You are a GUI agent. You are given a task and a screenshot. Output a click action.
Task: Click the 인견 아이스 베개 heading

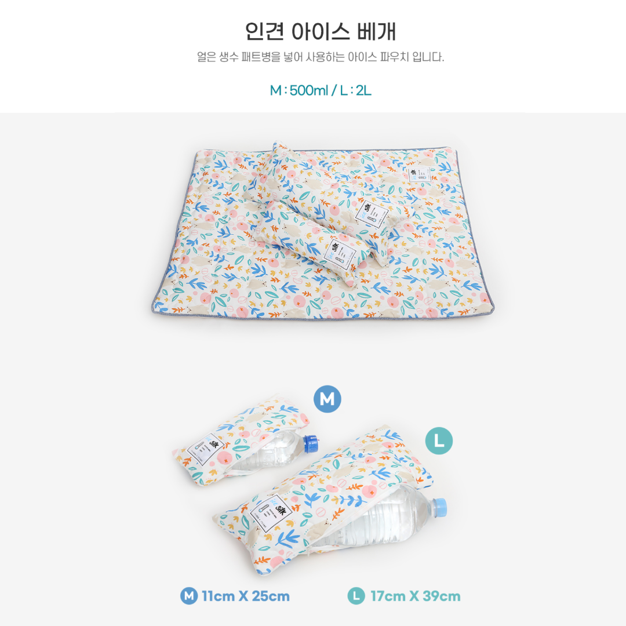(320, 31)
